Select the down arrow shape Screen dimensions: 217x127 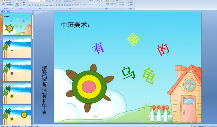coord(102,2)
